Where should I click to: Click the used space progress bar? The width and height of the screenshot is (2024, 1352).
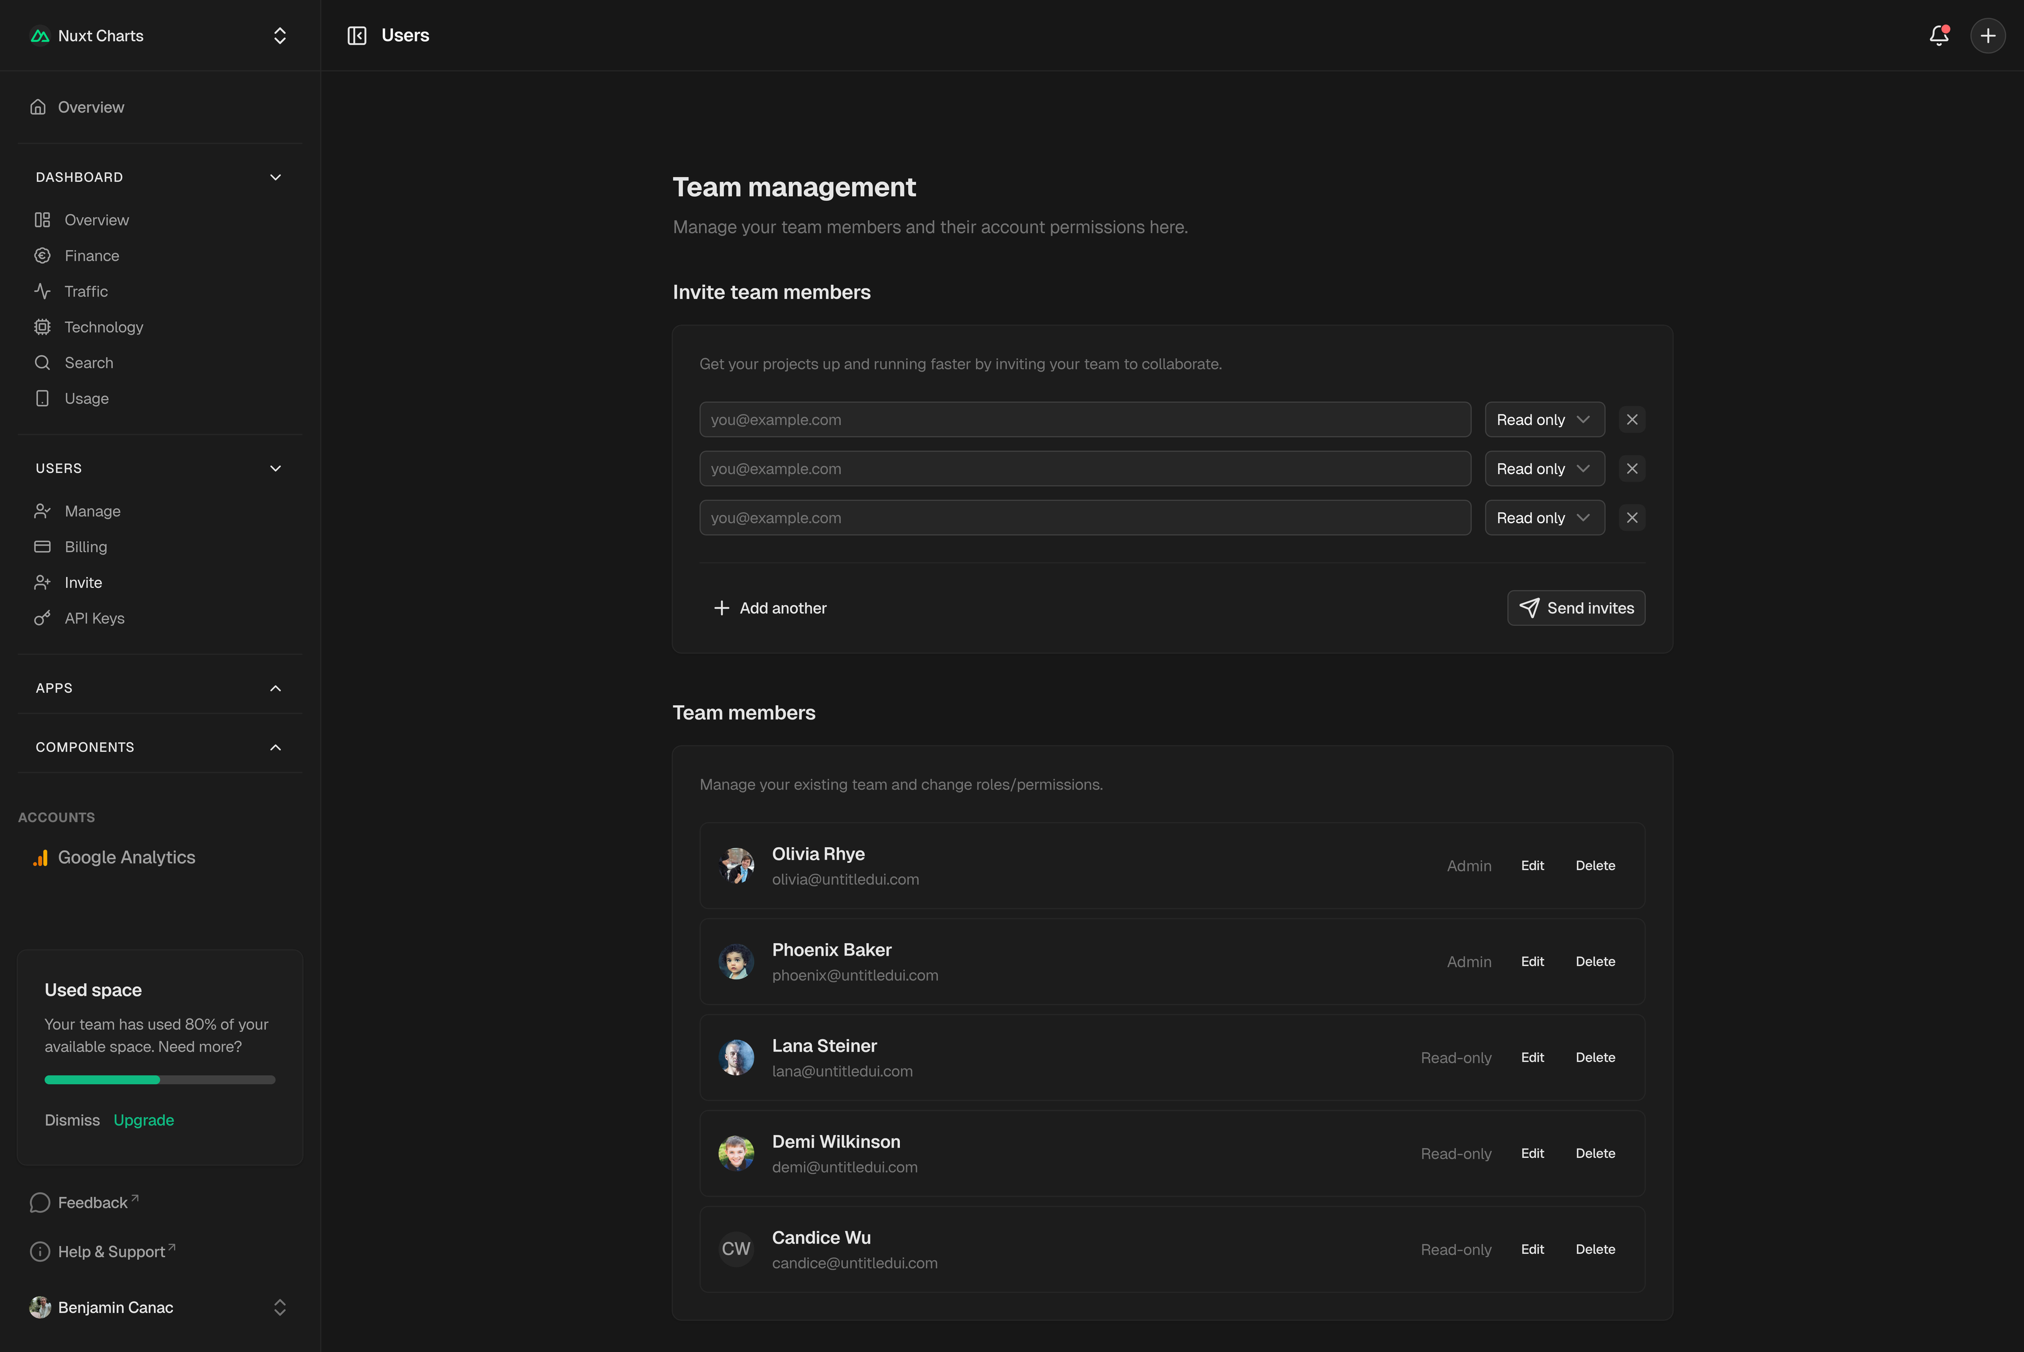(x=160, y=1079)
